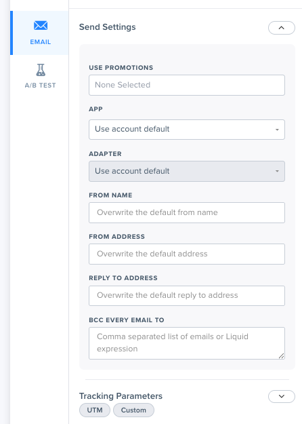Collapse Send Settings with the up chevron

click(x=282, y=28)
